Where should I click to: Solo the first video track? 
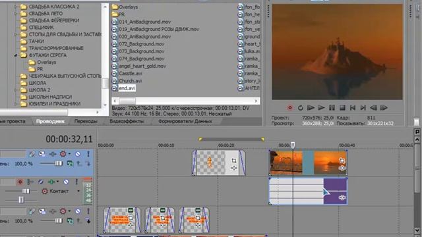click(x=88, y=154)
